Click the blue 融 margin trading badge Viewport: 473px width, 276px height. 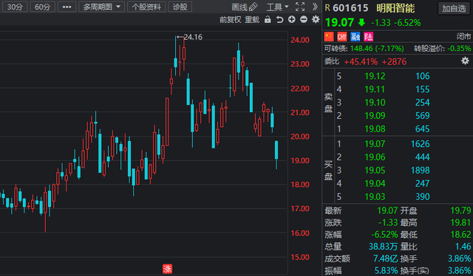(x=355, y=37)
